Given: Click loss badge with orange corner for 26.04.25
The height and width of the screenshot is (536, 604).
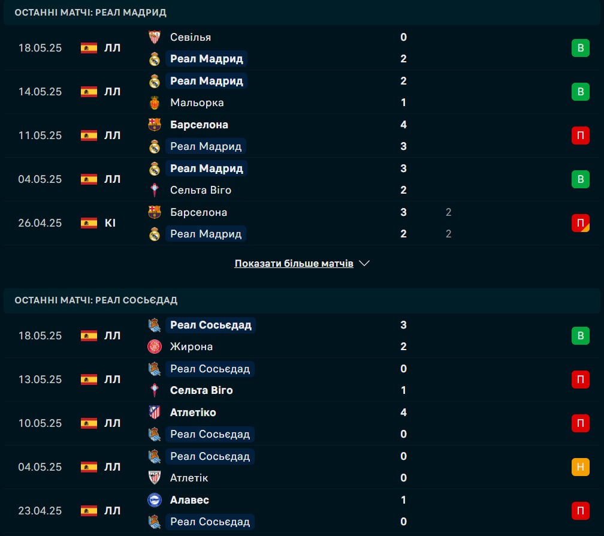Looking at the screenshot, I should (581, 223).
